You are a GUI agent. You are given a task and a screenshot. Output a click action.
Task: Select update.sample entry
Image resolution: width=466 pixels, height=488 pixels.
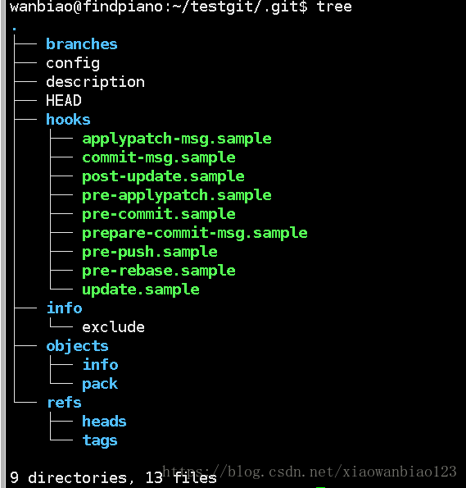point(141,290)
